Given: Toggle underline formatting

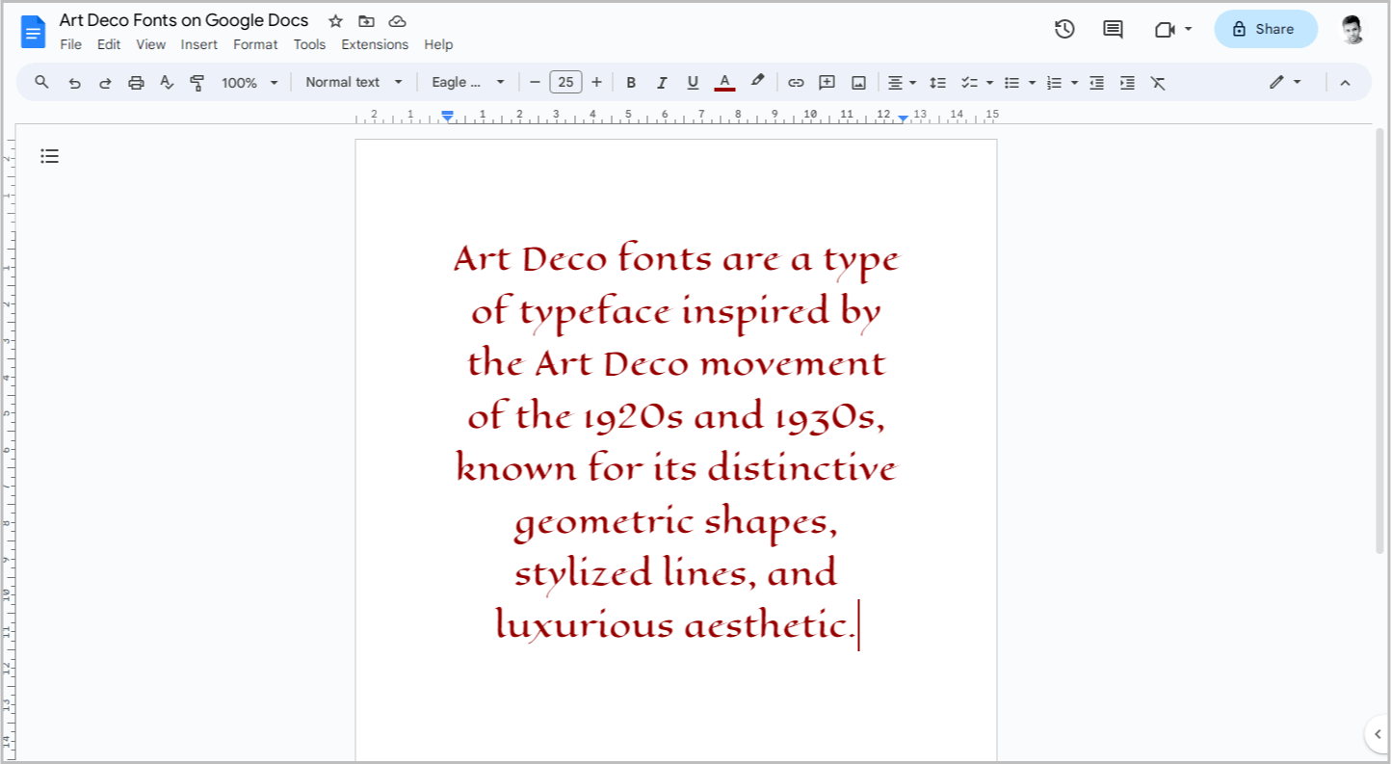Looking at the screenshot, I should click(x=693, y=82).
